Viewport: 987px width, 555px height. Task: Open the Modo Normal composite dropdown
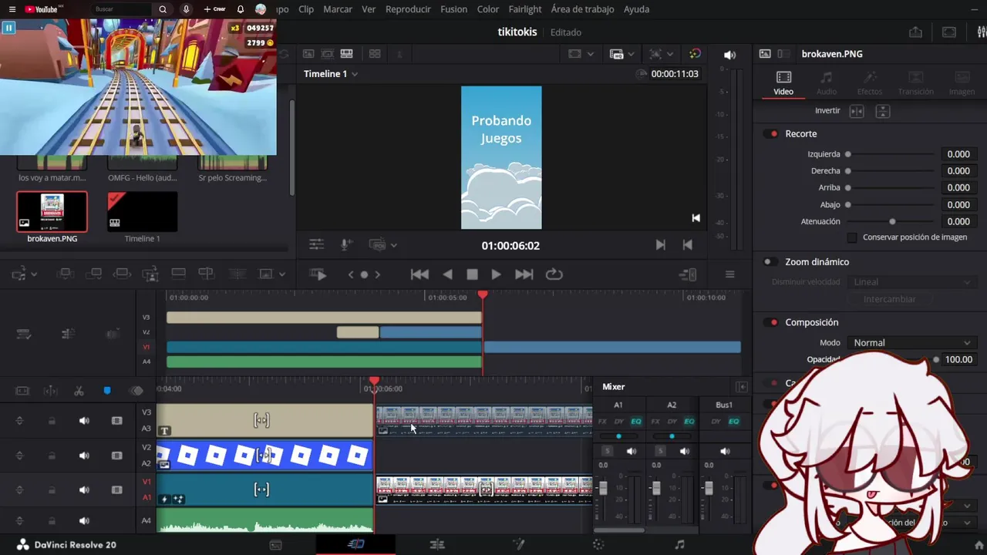(x=911, y=343)
